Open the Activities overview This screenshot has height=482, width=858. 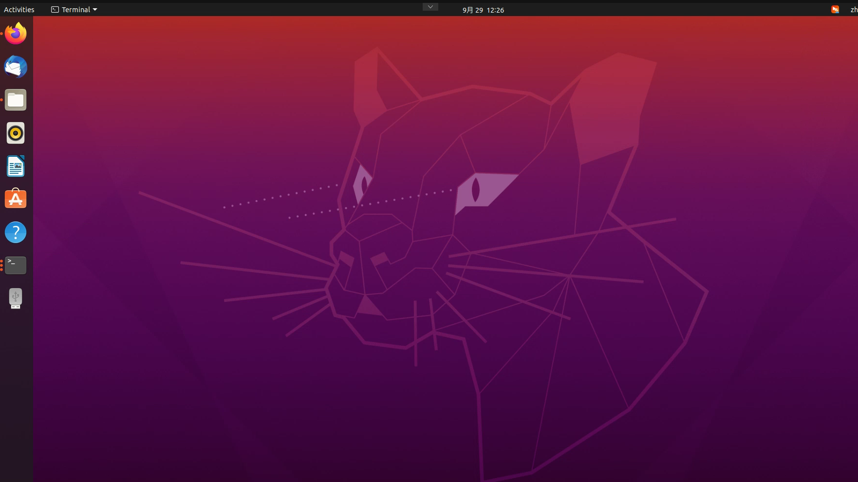pyautogui.click(x=19, y=9)
